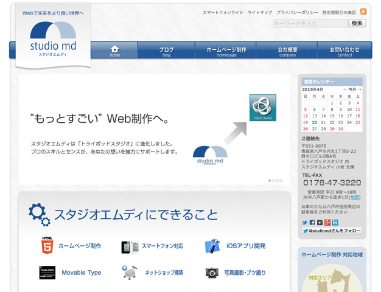Open the お問い合わせ menu item
The width and height of the screenshot is (381, 292).
(x=344, y=50)
